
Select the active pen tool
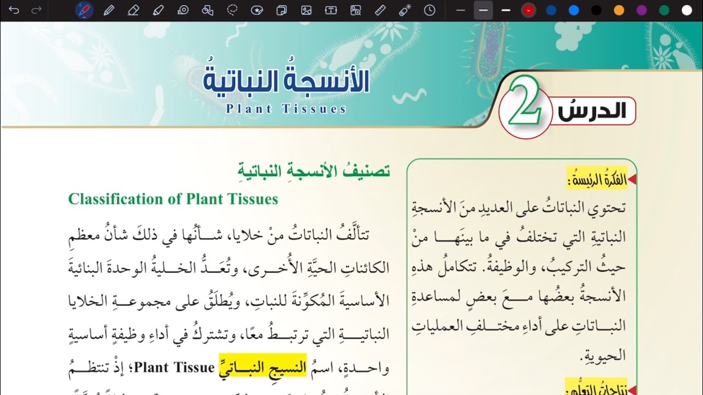click(84, 10)
